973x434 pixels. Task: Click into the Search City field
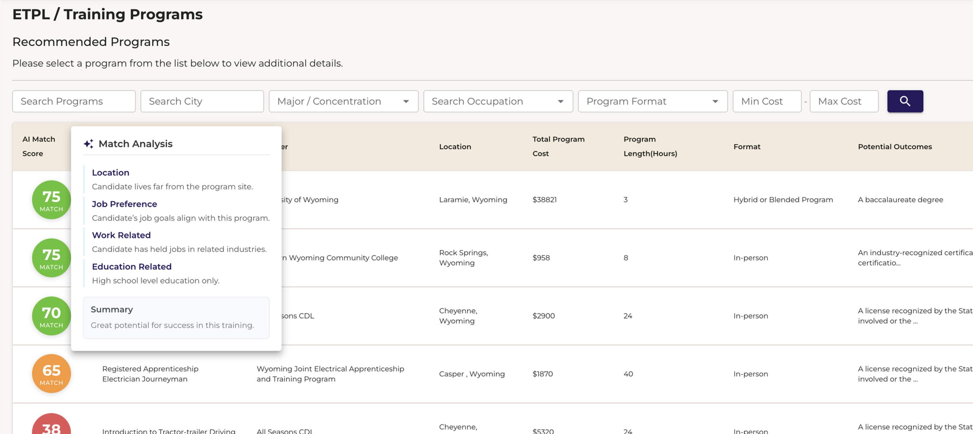[202, 101]
